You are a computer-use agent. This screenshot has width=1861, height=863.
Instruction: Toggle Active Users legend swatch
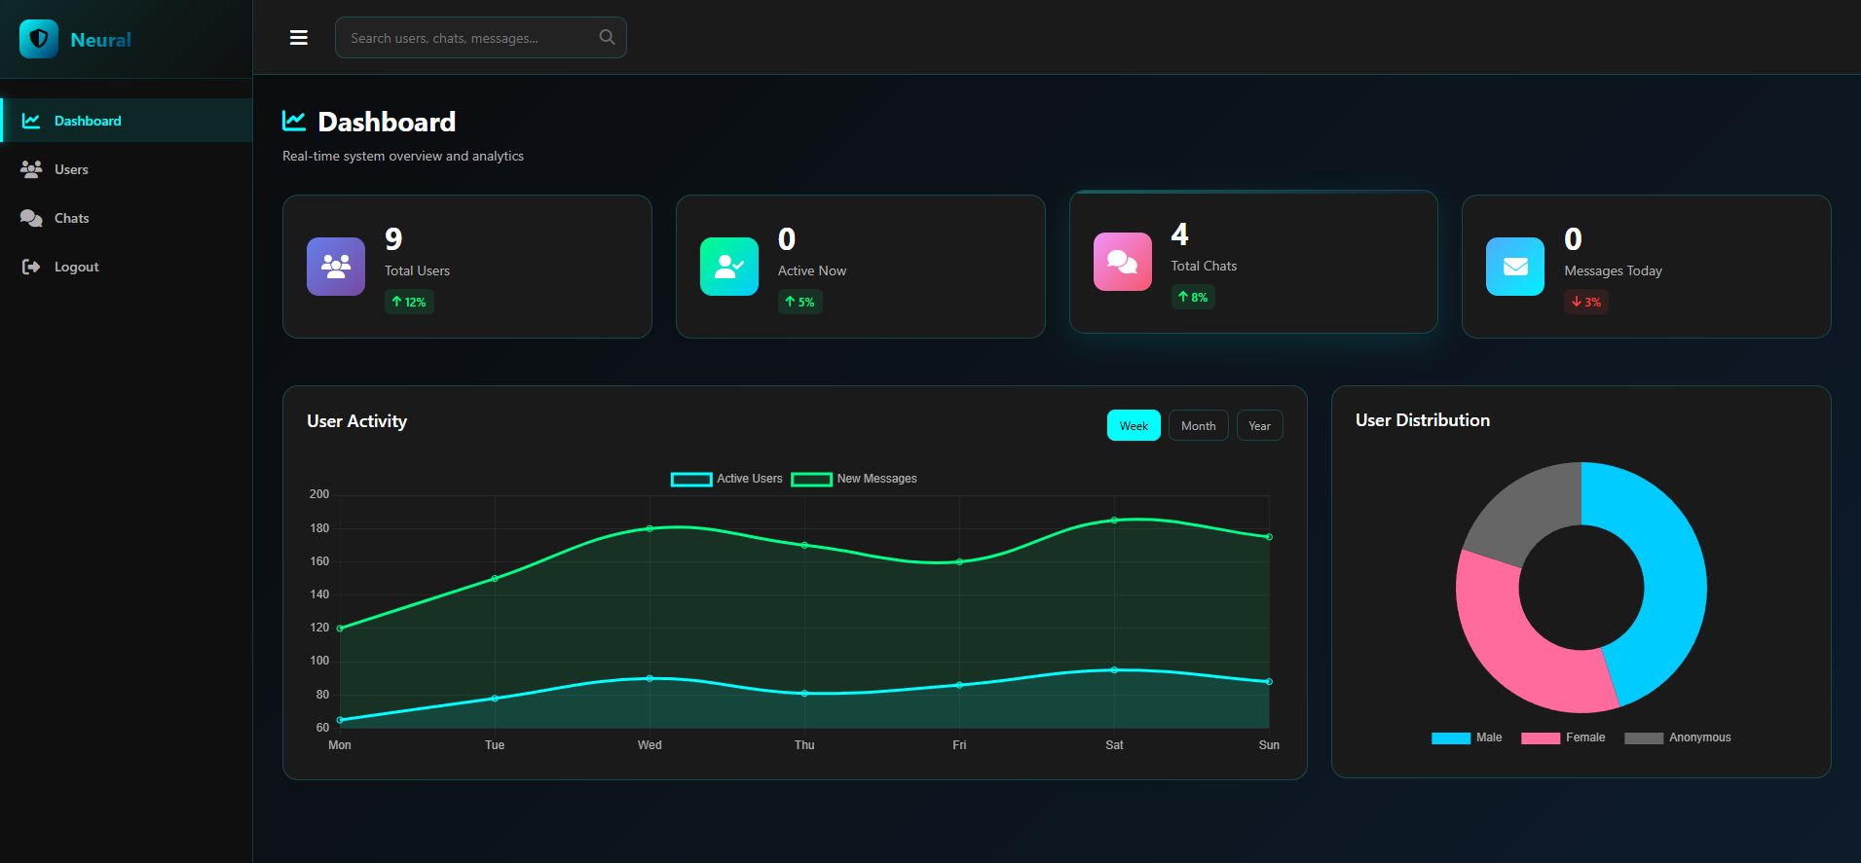(691, 479)
